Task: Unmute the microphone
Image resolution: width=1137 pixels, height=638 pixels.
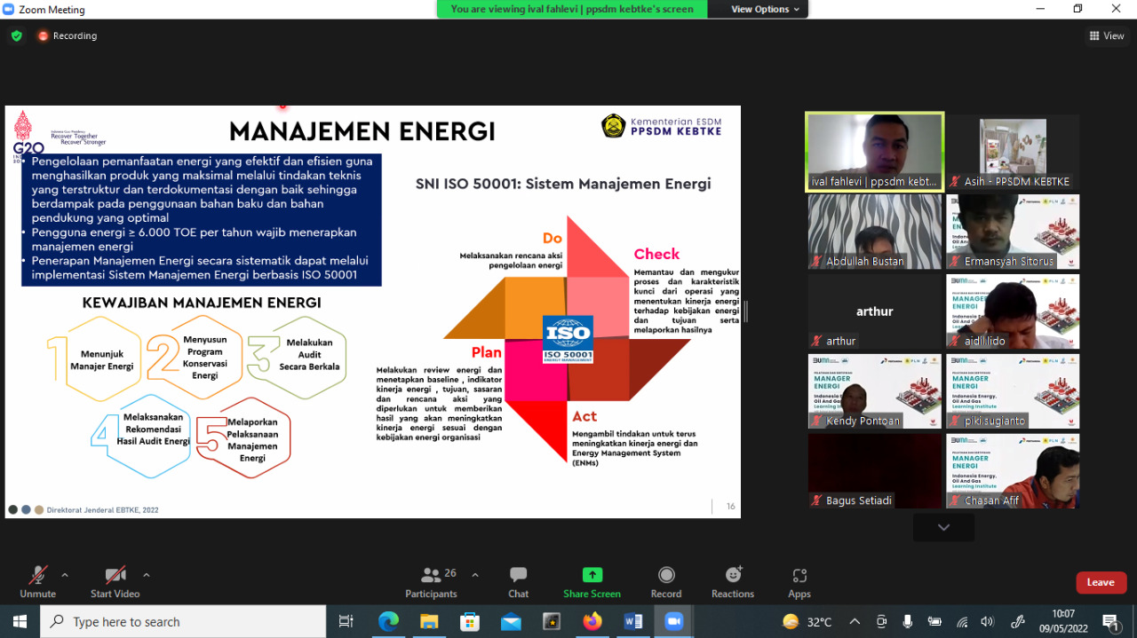Action: (x=37, y=581)
